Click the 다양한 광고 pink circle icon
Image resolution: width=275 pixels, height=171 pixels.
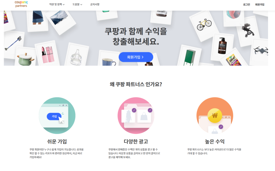tap(136, 115)
